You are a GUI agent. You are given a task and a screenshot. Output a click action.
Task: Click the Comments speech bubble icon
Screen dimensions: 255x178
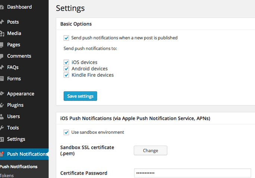coord(1,56)
